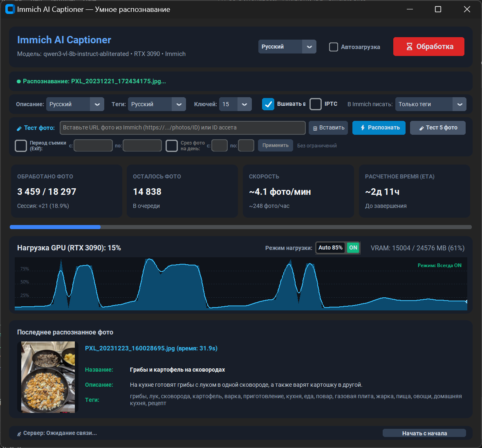Click the Сервер: Ожидание связи status text
The height and width of the screenshot is (448, 482).
60,433
